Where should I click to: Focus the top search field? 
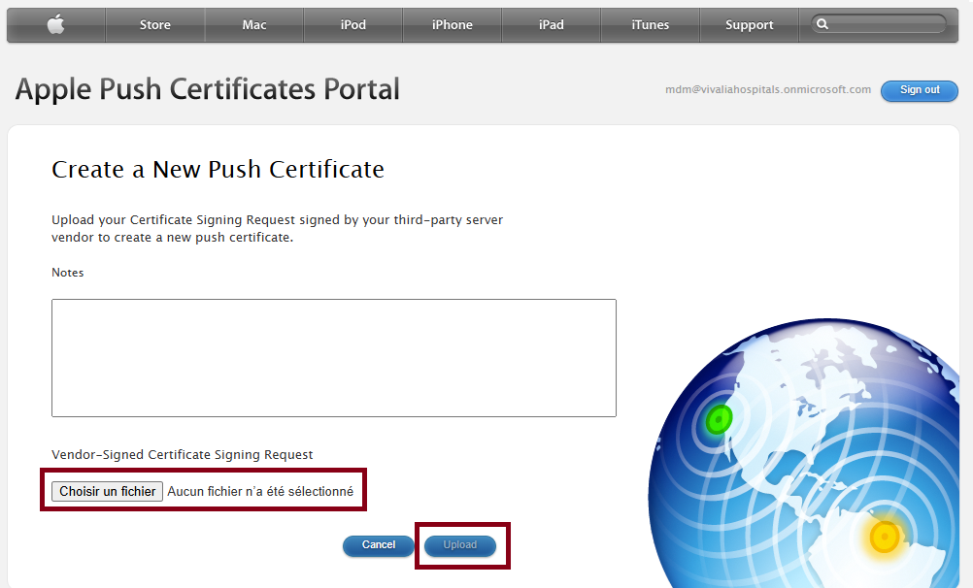pyautogui.click(x=879, y=24)
